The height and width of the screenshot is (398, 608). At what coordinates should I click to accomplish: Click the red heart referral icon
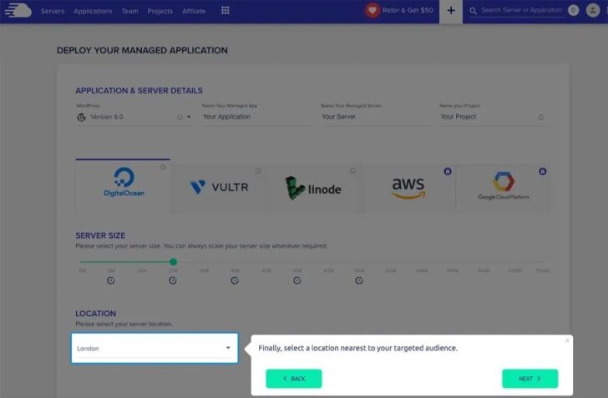[372, 11]
